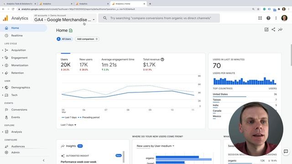Click the Retention icon
The height and width of the screenshot is (164, 292).
[6, 73]
